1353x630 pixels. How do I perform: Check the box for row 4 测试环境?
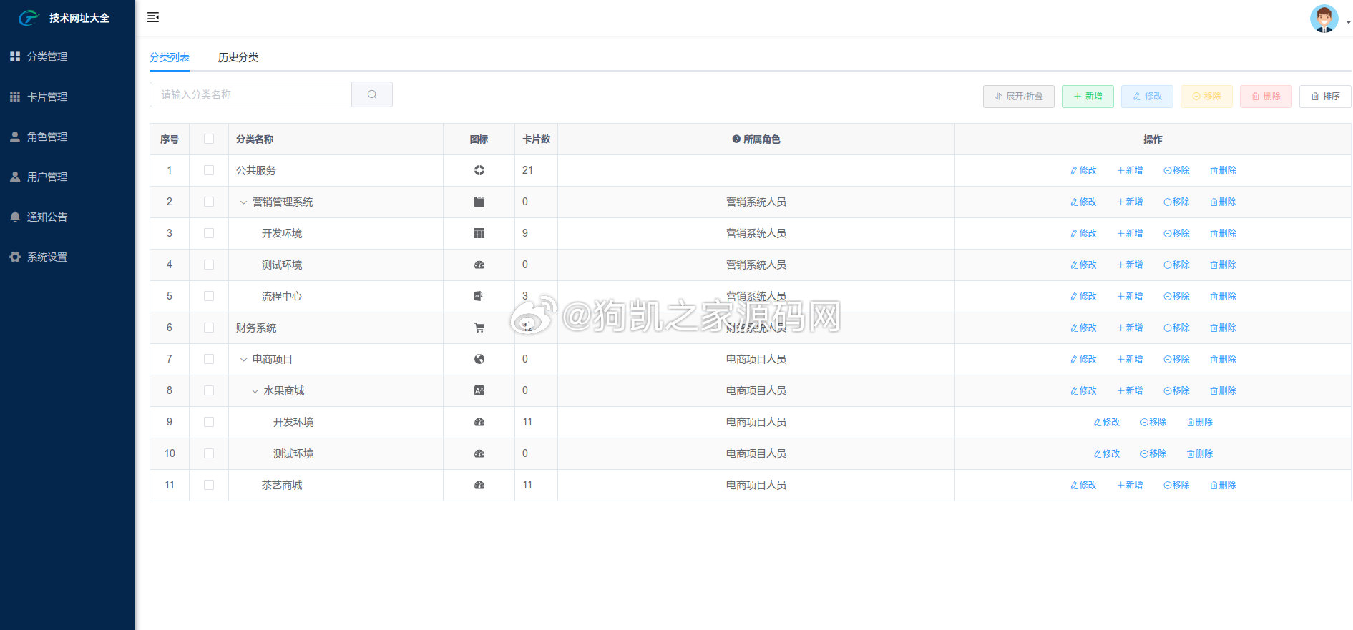(x=209, y=265)
